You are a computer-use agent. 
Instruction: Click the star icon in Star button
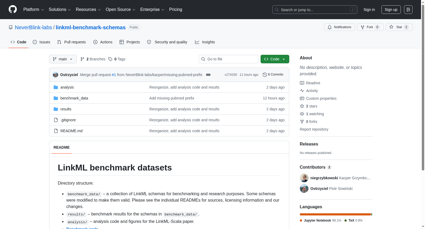[391, 27]
